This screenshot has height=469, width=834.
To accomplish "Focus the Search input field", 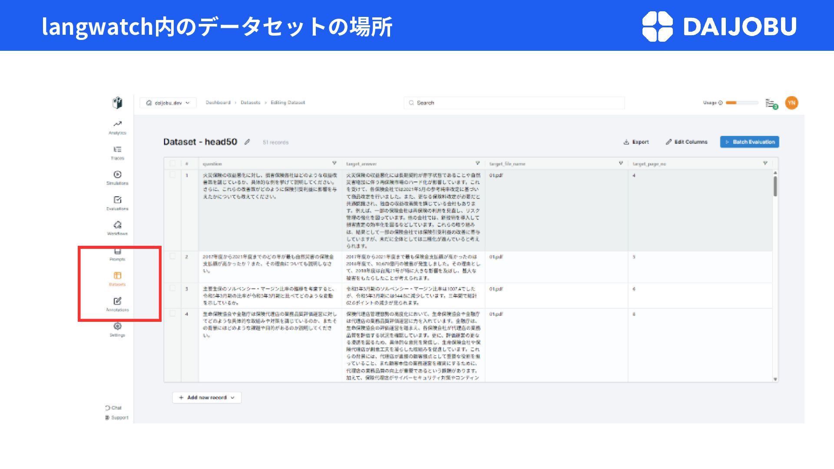I will coord(514,103).
